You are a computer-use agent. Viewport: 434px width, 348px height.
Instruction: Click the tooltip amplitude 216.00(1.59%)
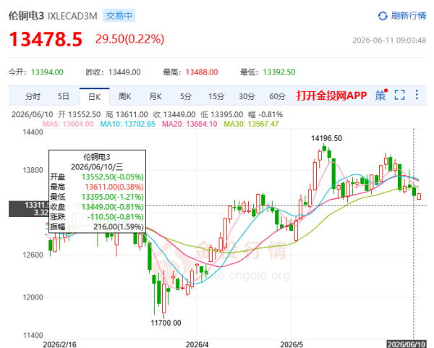[x=119, y=226]
